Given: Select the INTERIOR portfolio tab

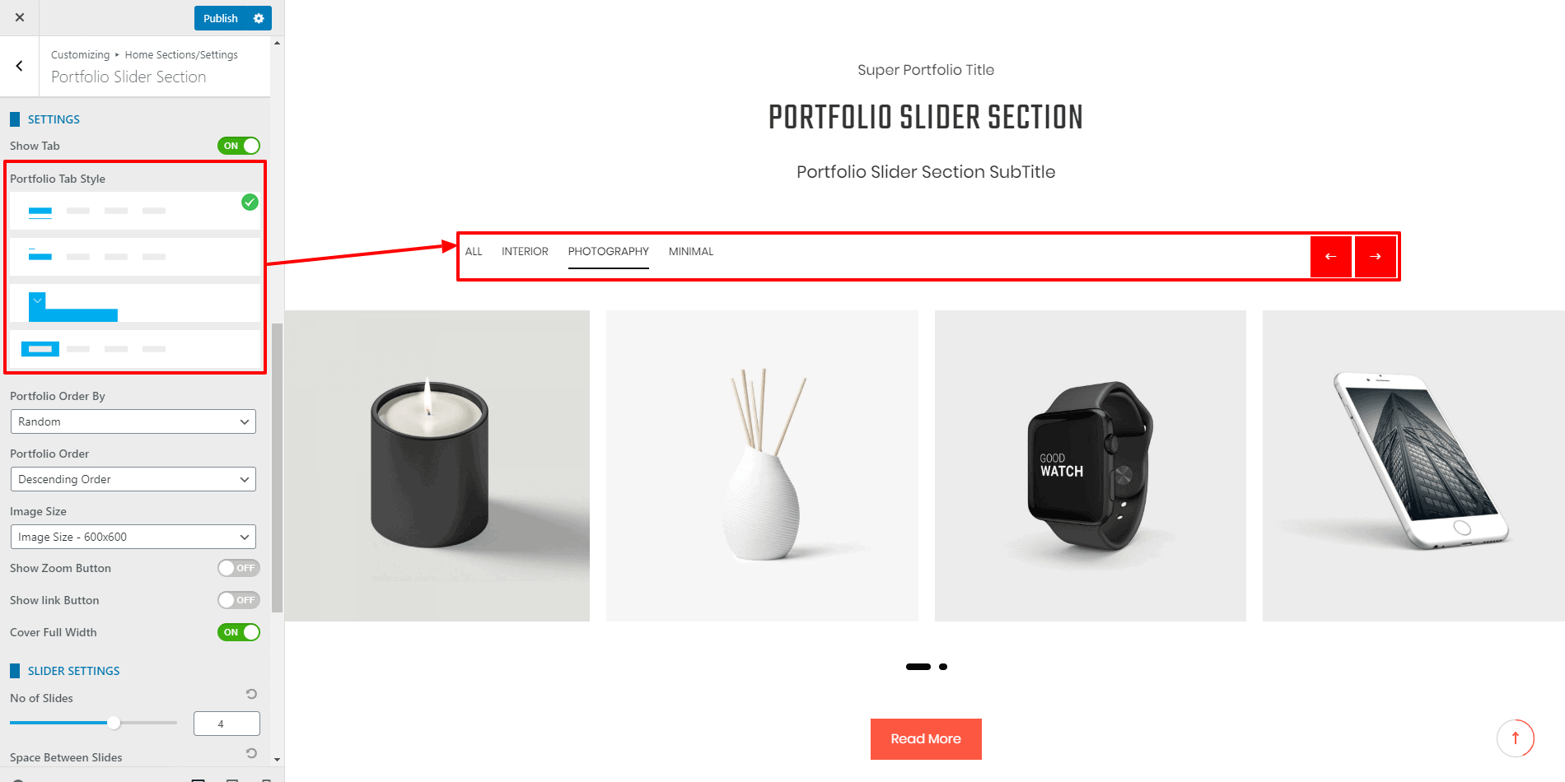Looking at the screenshot, I should (525, 252).
